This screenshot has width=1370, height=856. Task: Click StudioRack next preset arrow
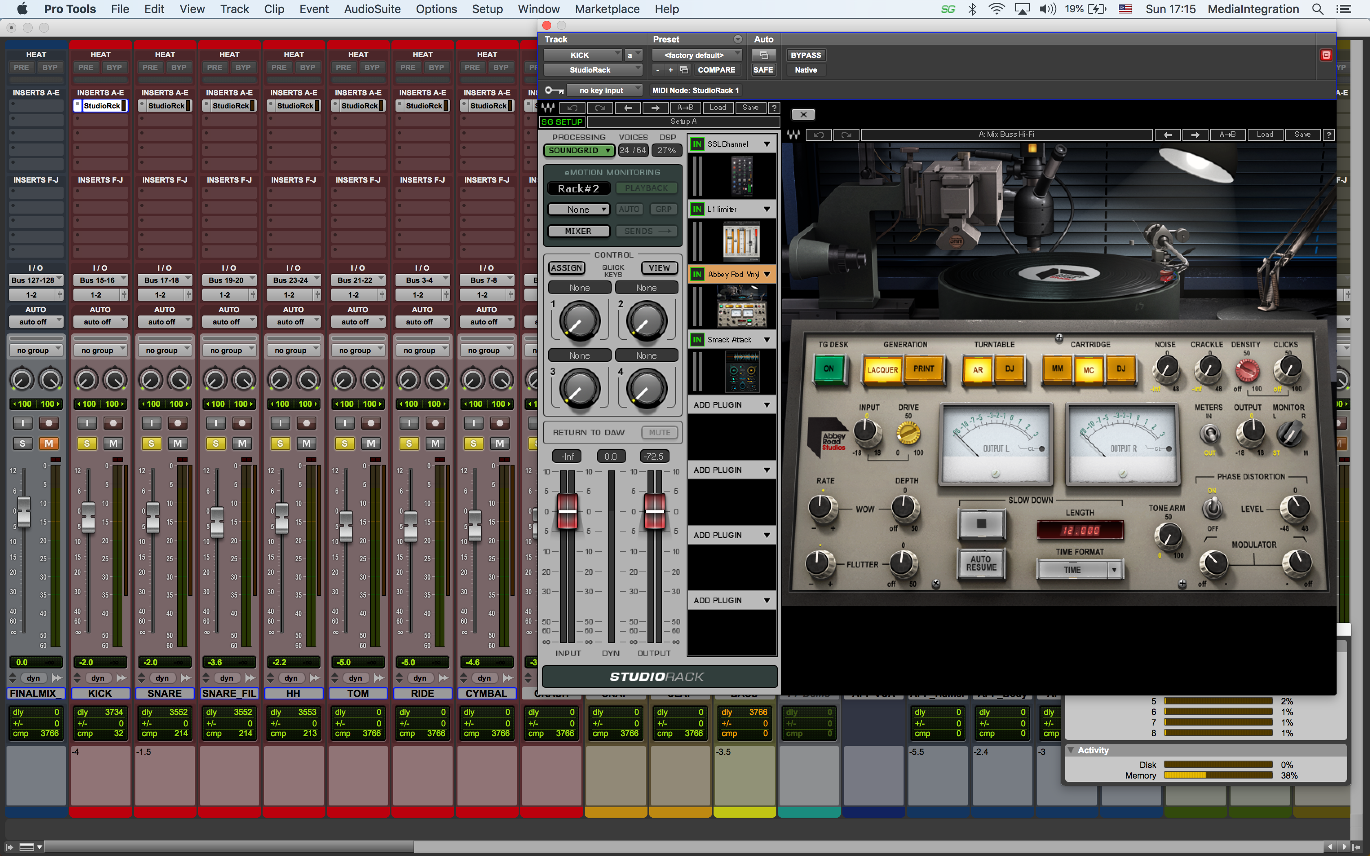coord(656,108)
